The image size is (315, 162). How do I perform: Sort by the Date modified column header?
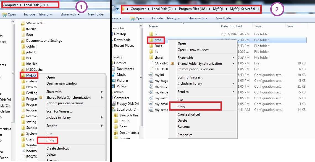pyautogui.click(x=231, y=26)
